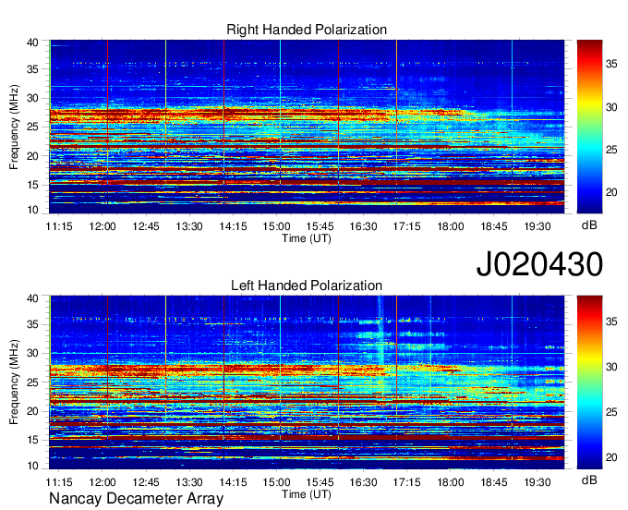Viewport: 628px width, 510px height.
Task: Click the 18:45 time tick of Right Handed plot
Action: pos(494,226)
